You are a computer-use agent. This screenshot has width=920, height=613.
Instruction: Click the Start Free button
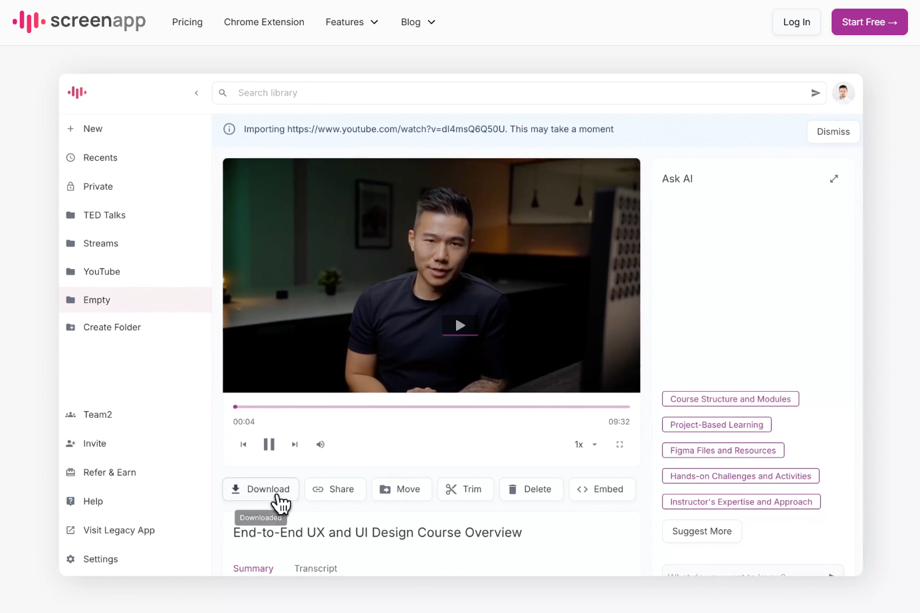point(869,22)
